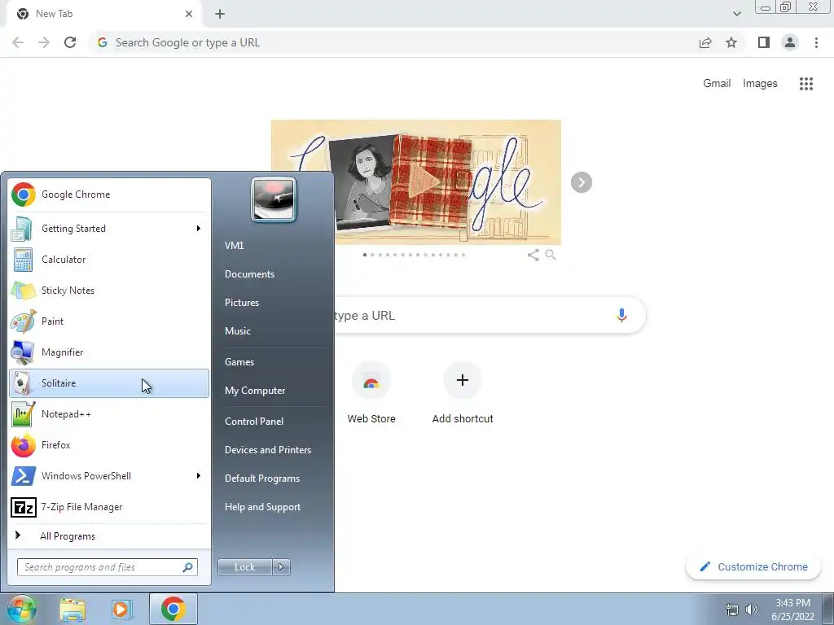Click the volume speaker tray icon
The width and height of the screenshot is (834, 625).
coord(752,610)
